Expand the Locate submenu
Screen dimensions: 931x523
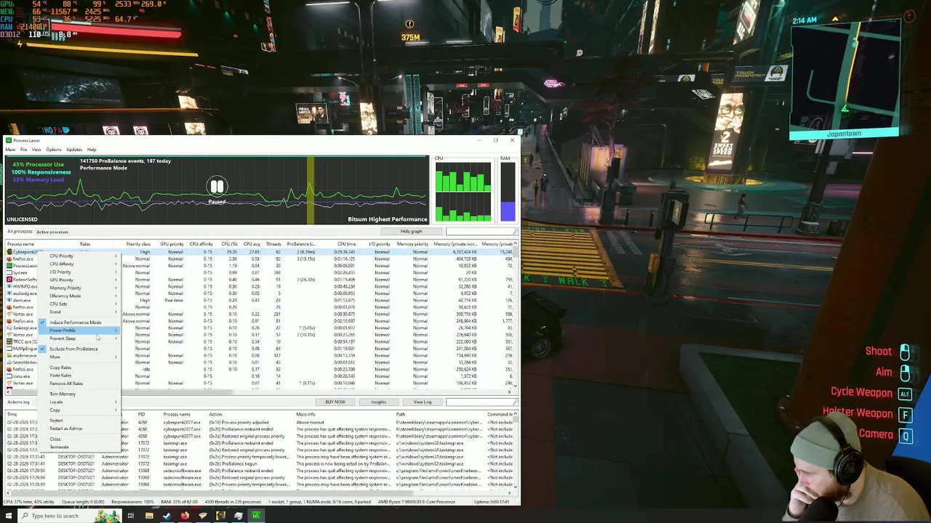[80, 402]
